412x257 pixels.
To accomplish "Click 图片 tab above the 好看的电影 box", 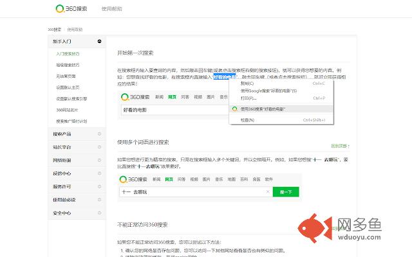I will (211, 97).
